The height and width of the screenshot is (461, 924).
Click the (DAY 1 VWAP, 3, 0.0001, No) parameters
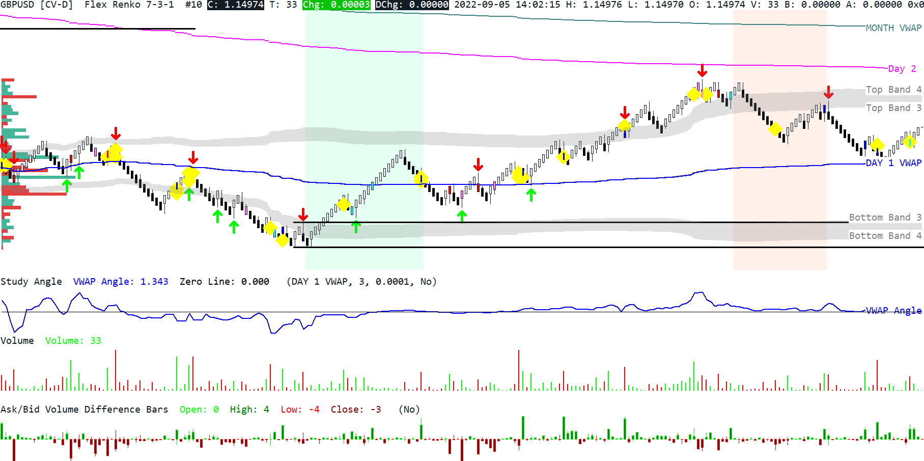(x=362, y=282)
